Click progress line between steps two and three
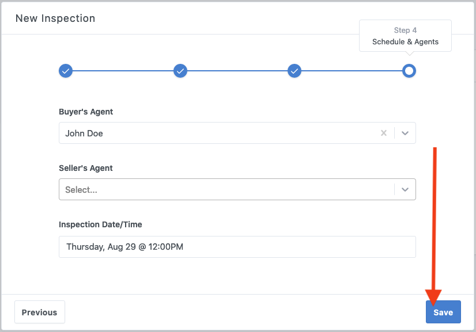The height and width of the screenshot is (332, 476). pos(237,71)
